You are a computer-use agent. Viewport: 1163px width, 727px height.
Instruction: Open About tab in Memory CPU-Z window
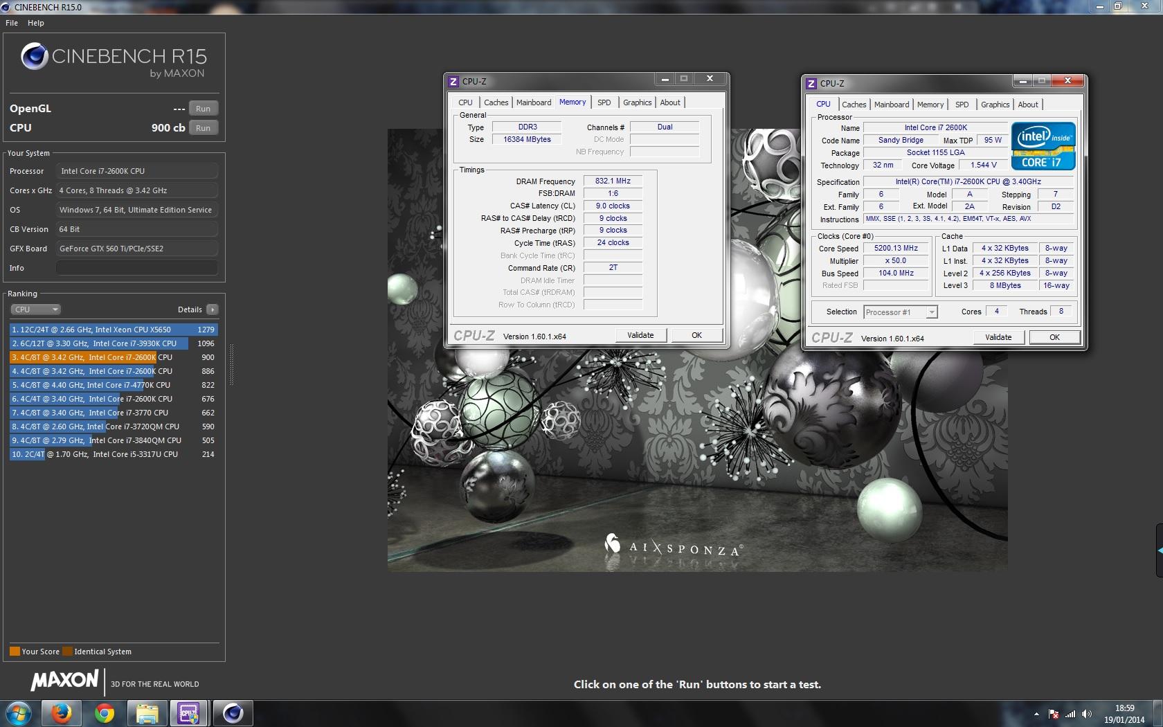670,102
